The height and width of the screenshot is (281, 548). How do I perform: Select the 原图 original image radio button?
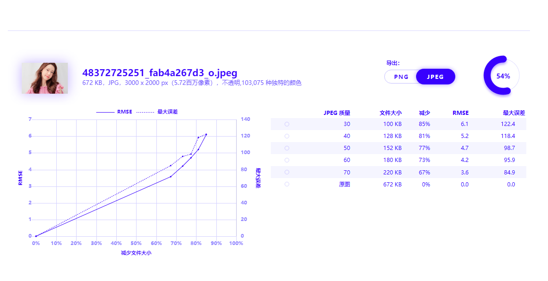coord(287,184)
